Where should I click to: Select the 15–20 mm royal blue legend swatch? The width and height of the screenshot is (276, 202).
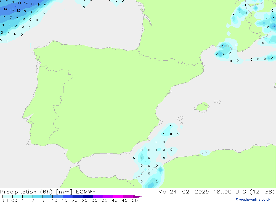(x=68, y=196)
